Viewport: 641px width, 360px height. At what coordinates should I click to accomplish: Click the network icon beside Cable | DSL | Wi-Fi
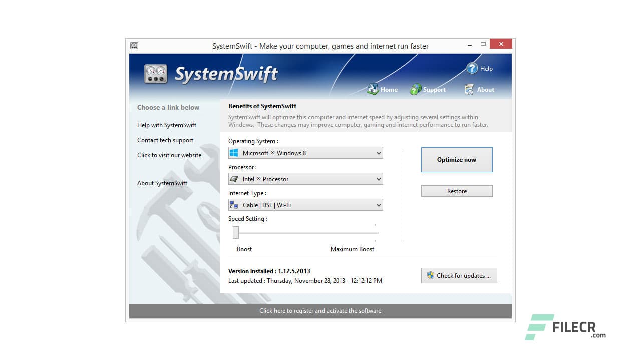coord(233,204)
